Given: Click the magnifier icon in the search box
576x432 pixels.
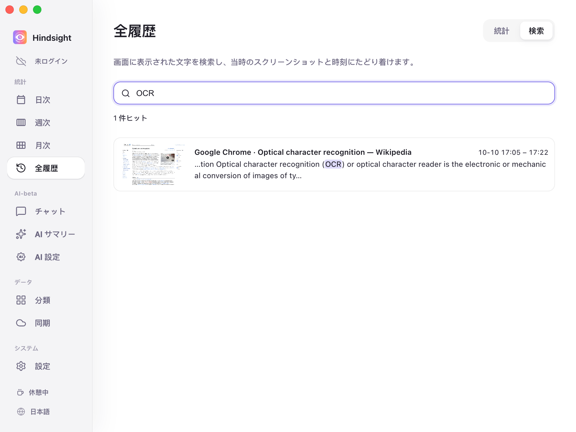Looking at the screenshot, I should coord(126,93).
